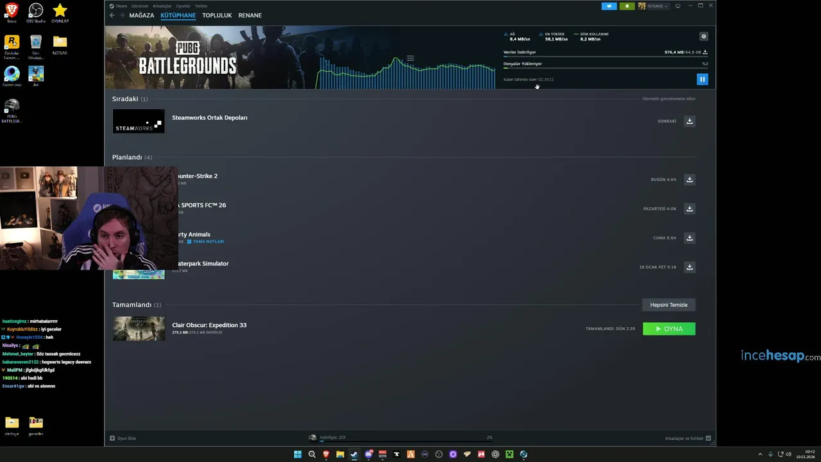
Task: Open the RENANE profile tab
Action: 250,15
